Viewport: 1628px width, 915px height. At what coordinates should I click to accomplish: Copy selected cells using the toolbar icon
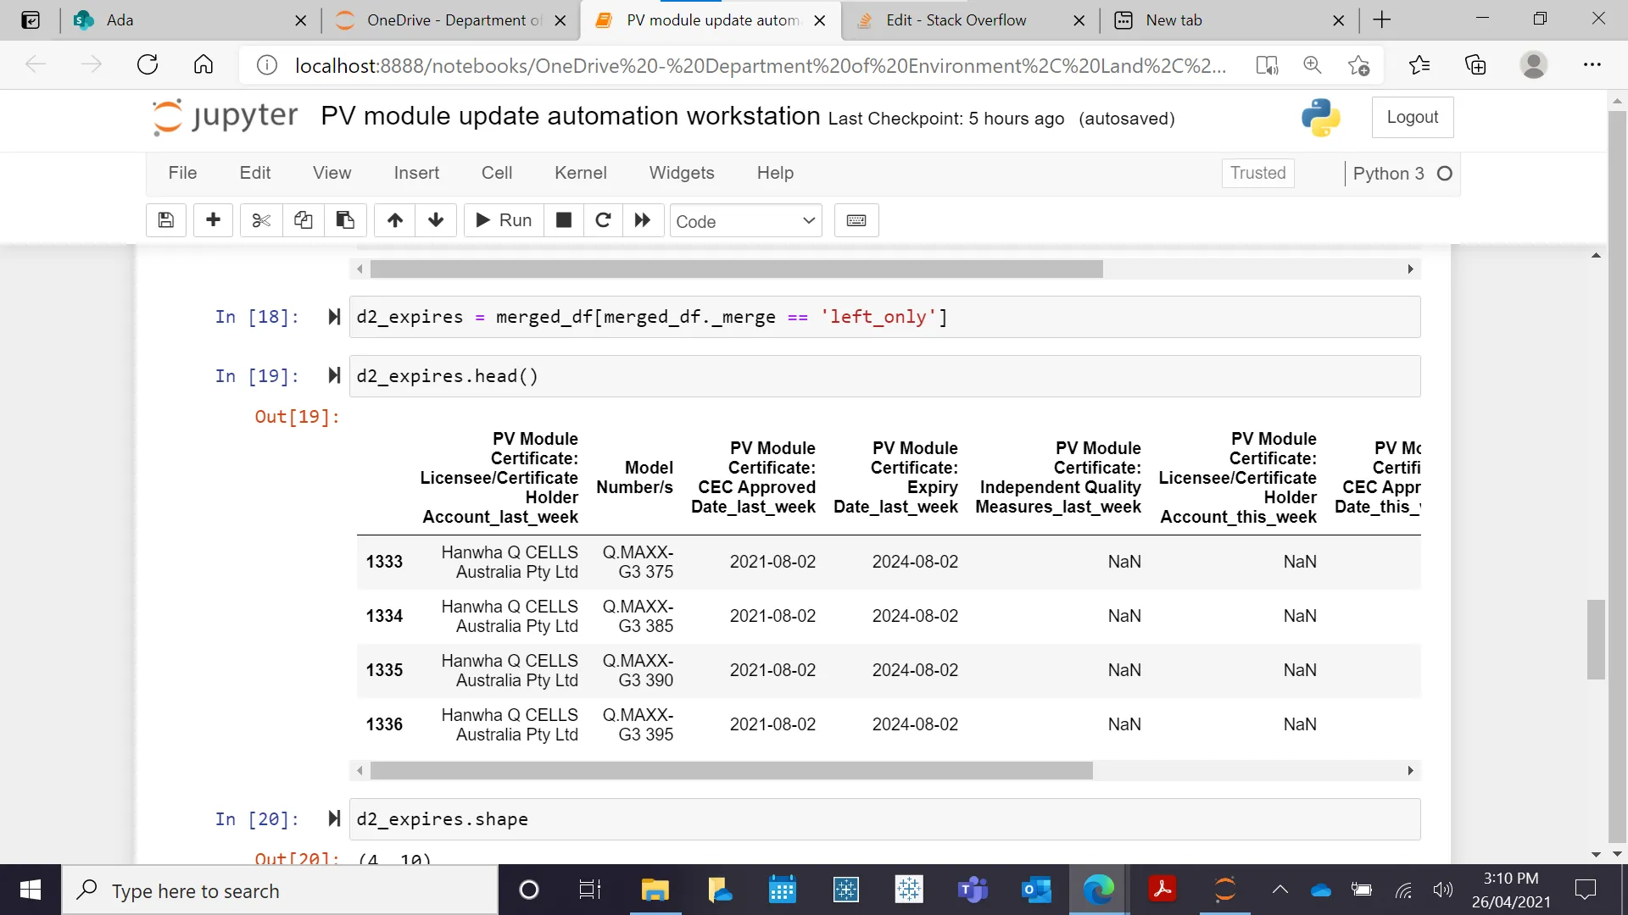click(303, 220)
